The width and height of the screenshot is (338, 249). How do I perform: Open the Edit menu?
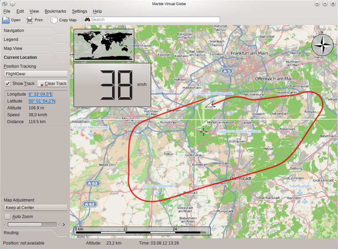(x=20, y=11)
